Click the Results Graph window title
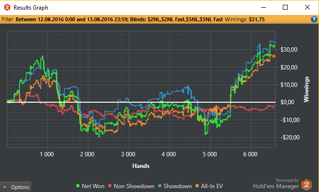This screenshot has height=192, width=319. pyautogui.click(x=31, y=8)
